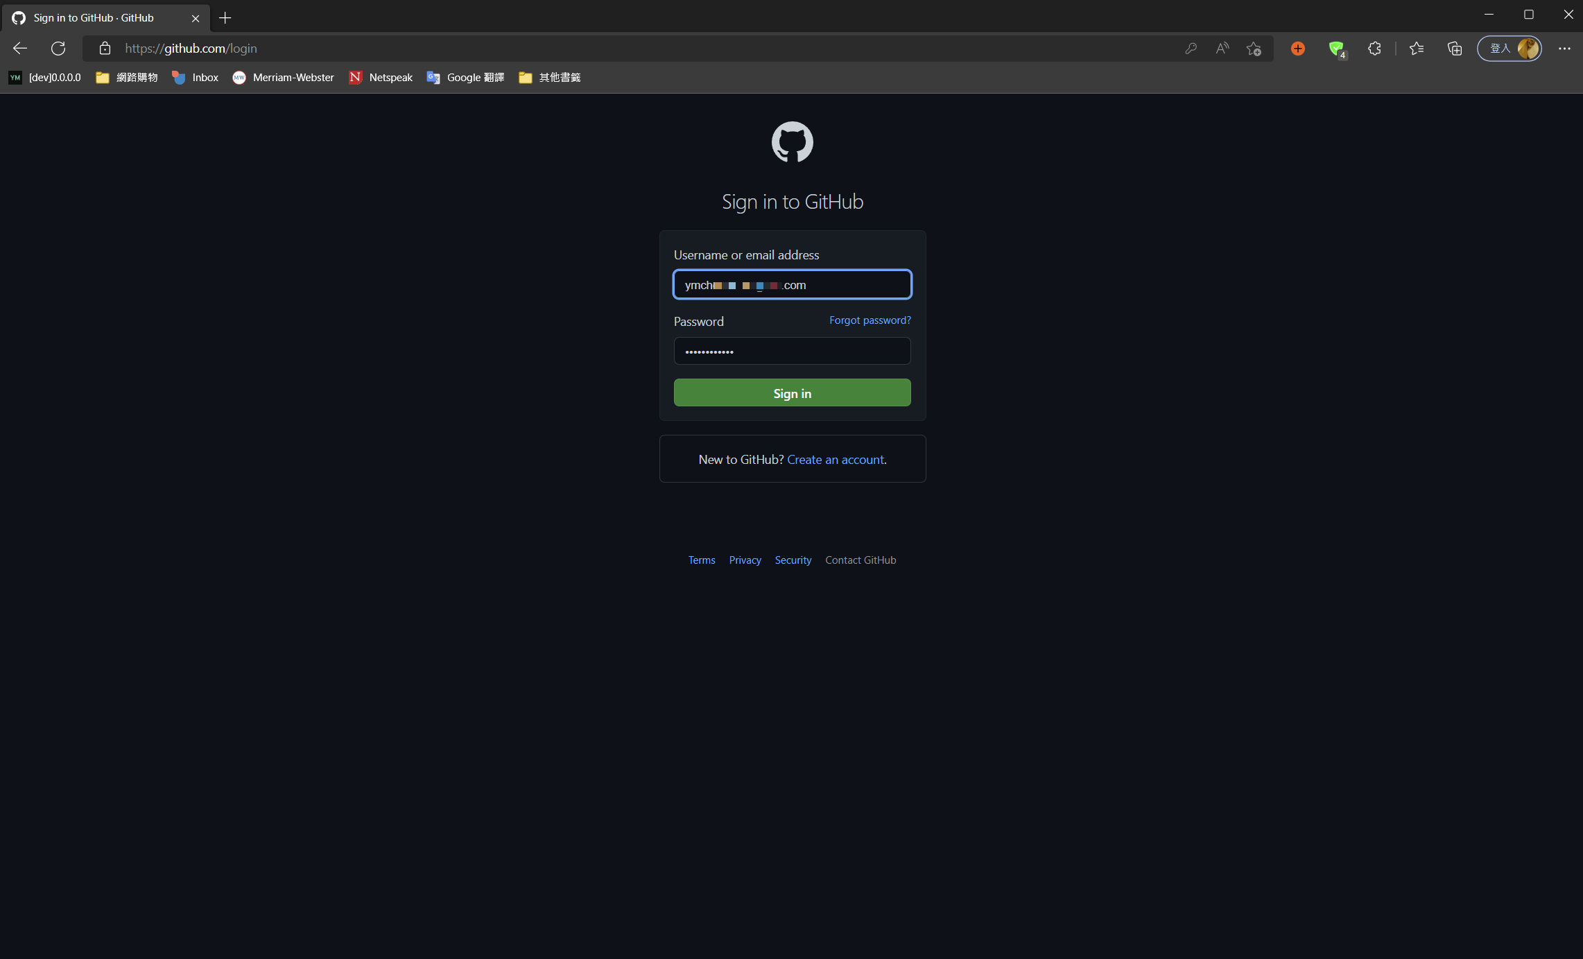Click the GitHub Octocat logo

click(x=792, y=142)
